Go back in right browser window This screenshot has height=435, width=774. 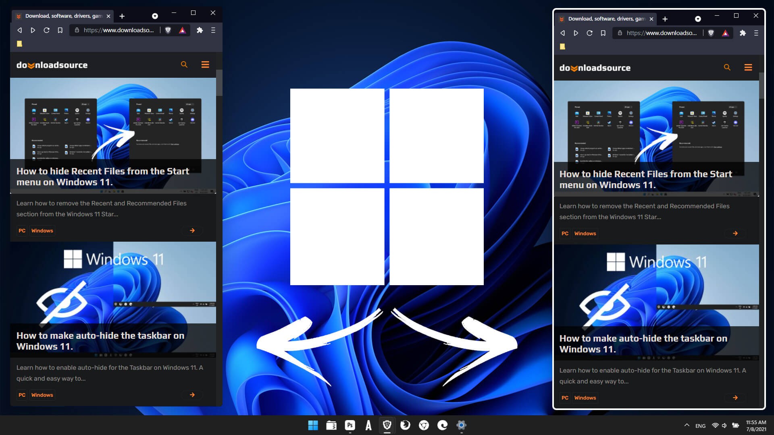(x=562, y=33)
